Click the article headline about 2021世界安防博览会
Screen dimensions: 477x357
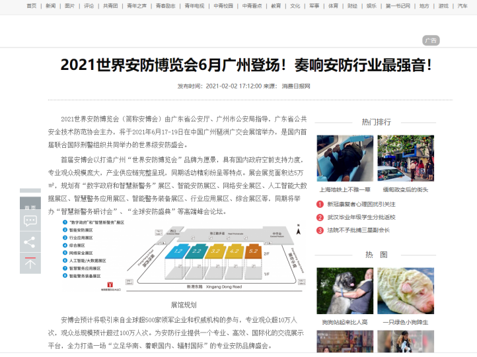point(246,65)
